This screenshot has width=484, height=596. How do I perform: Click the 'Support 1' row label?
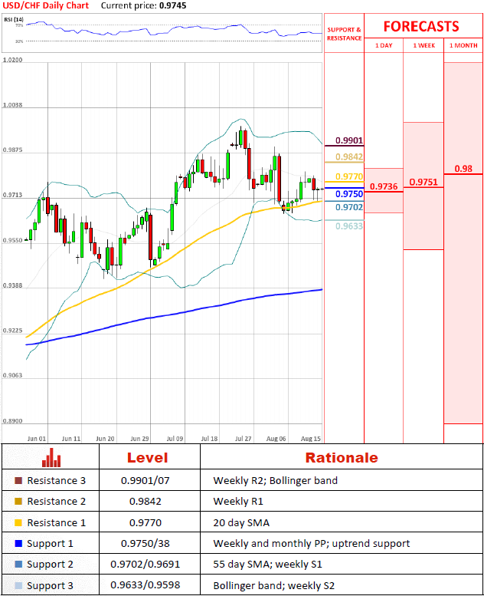click(50, 544)
